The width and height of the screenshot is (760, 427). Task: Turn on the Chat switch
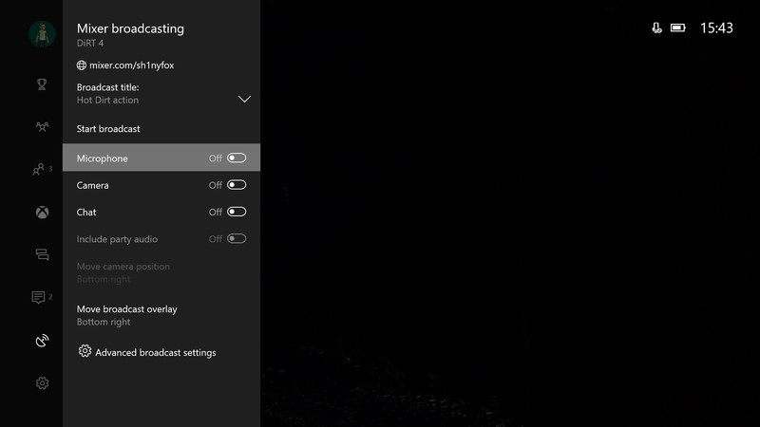click(237, 212)
